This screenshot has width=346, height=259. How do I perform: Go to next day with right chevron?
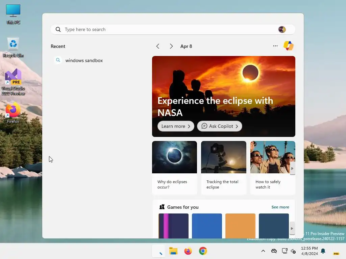pos(171,46)
